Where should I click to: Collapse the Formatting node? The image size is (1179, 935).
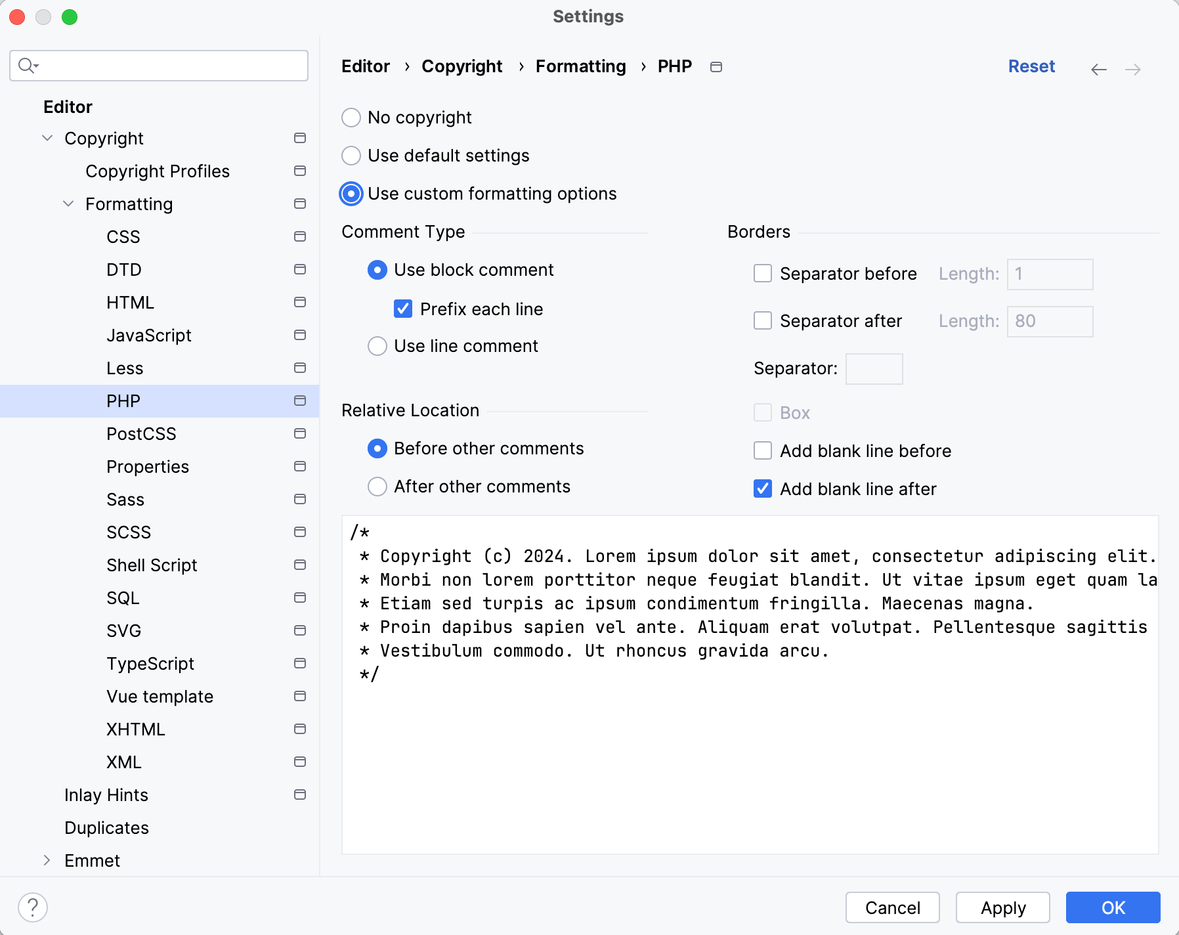click(68, 204)
